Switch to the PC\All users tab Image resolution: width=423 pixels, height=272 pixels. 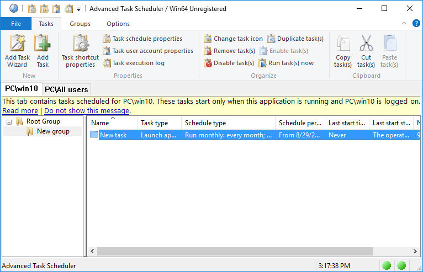(66, 89)
